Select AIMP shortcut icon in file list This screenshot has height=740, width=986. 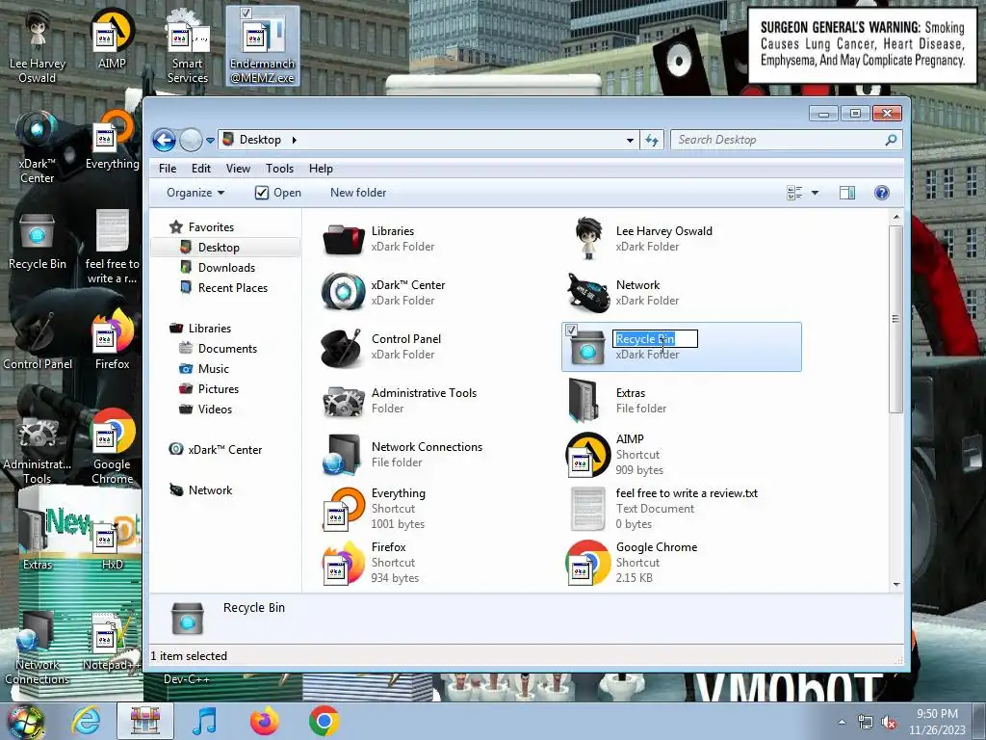tap(588, 455)
